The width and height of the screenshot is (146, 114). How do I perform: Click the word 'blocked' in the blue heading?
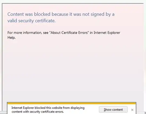tap(42, 14)
